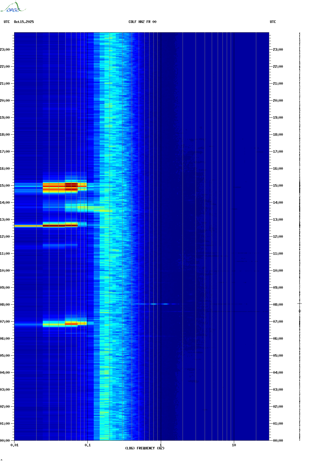Click the 05:00 label on the left axis

pyautogui.click(x=5, y=356)
